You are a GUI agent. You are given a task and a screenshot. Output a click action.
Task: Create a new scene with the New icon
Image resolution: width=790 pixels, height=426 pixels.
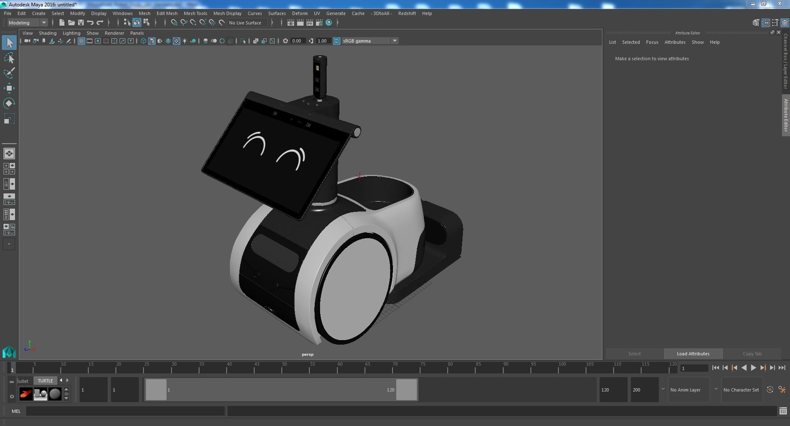[x=62, y=23]
